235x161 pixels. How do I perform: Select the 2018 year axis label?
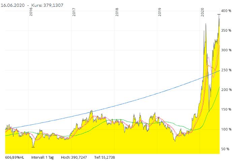pos(117,12)
